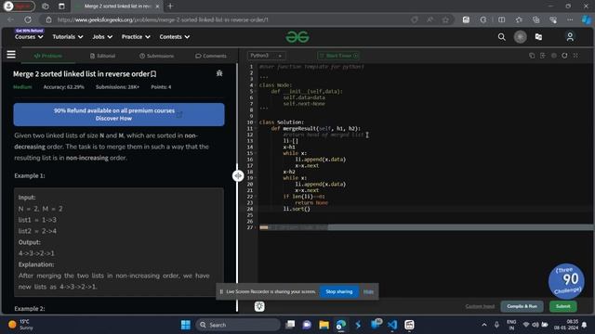
Task: Click the ll.sort() code line
Action: (297, 209)
